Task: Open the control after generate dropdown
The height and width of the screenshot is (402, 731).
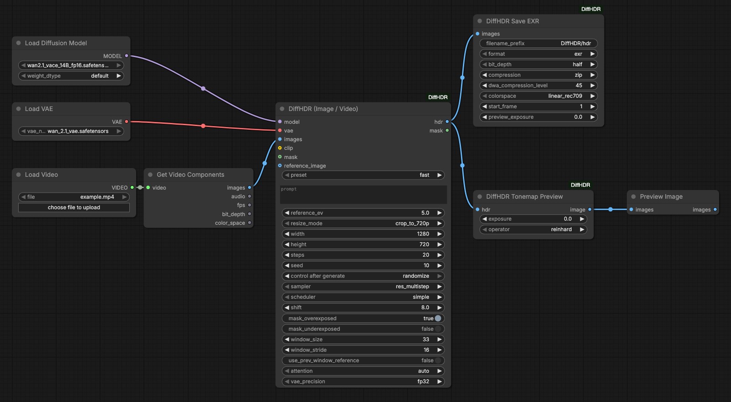Action: (x=363, y=276)
